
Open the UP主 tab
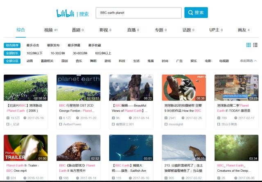pos(216,30)
